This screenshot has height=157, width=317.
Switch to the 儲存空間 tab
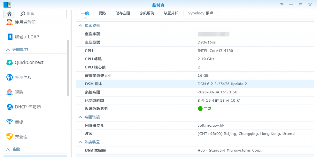pyautogui.click(x=123, y=14)
